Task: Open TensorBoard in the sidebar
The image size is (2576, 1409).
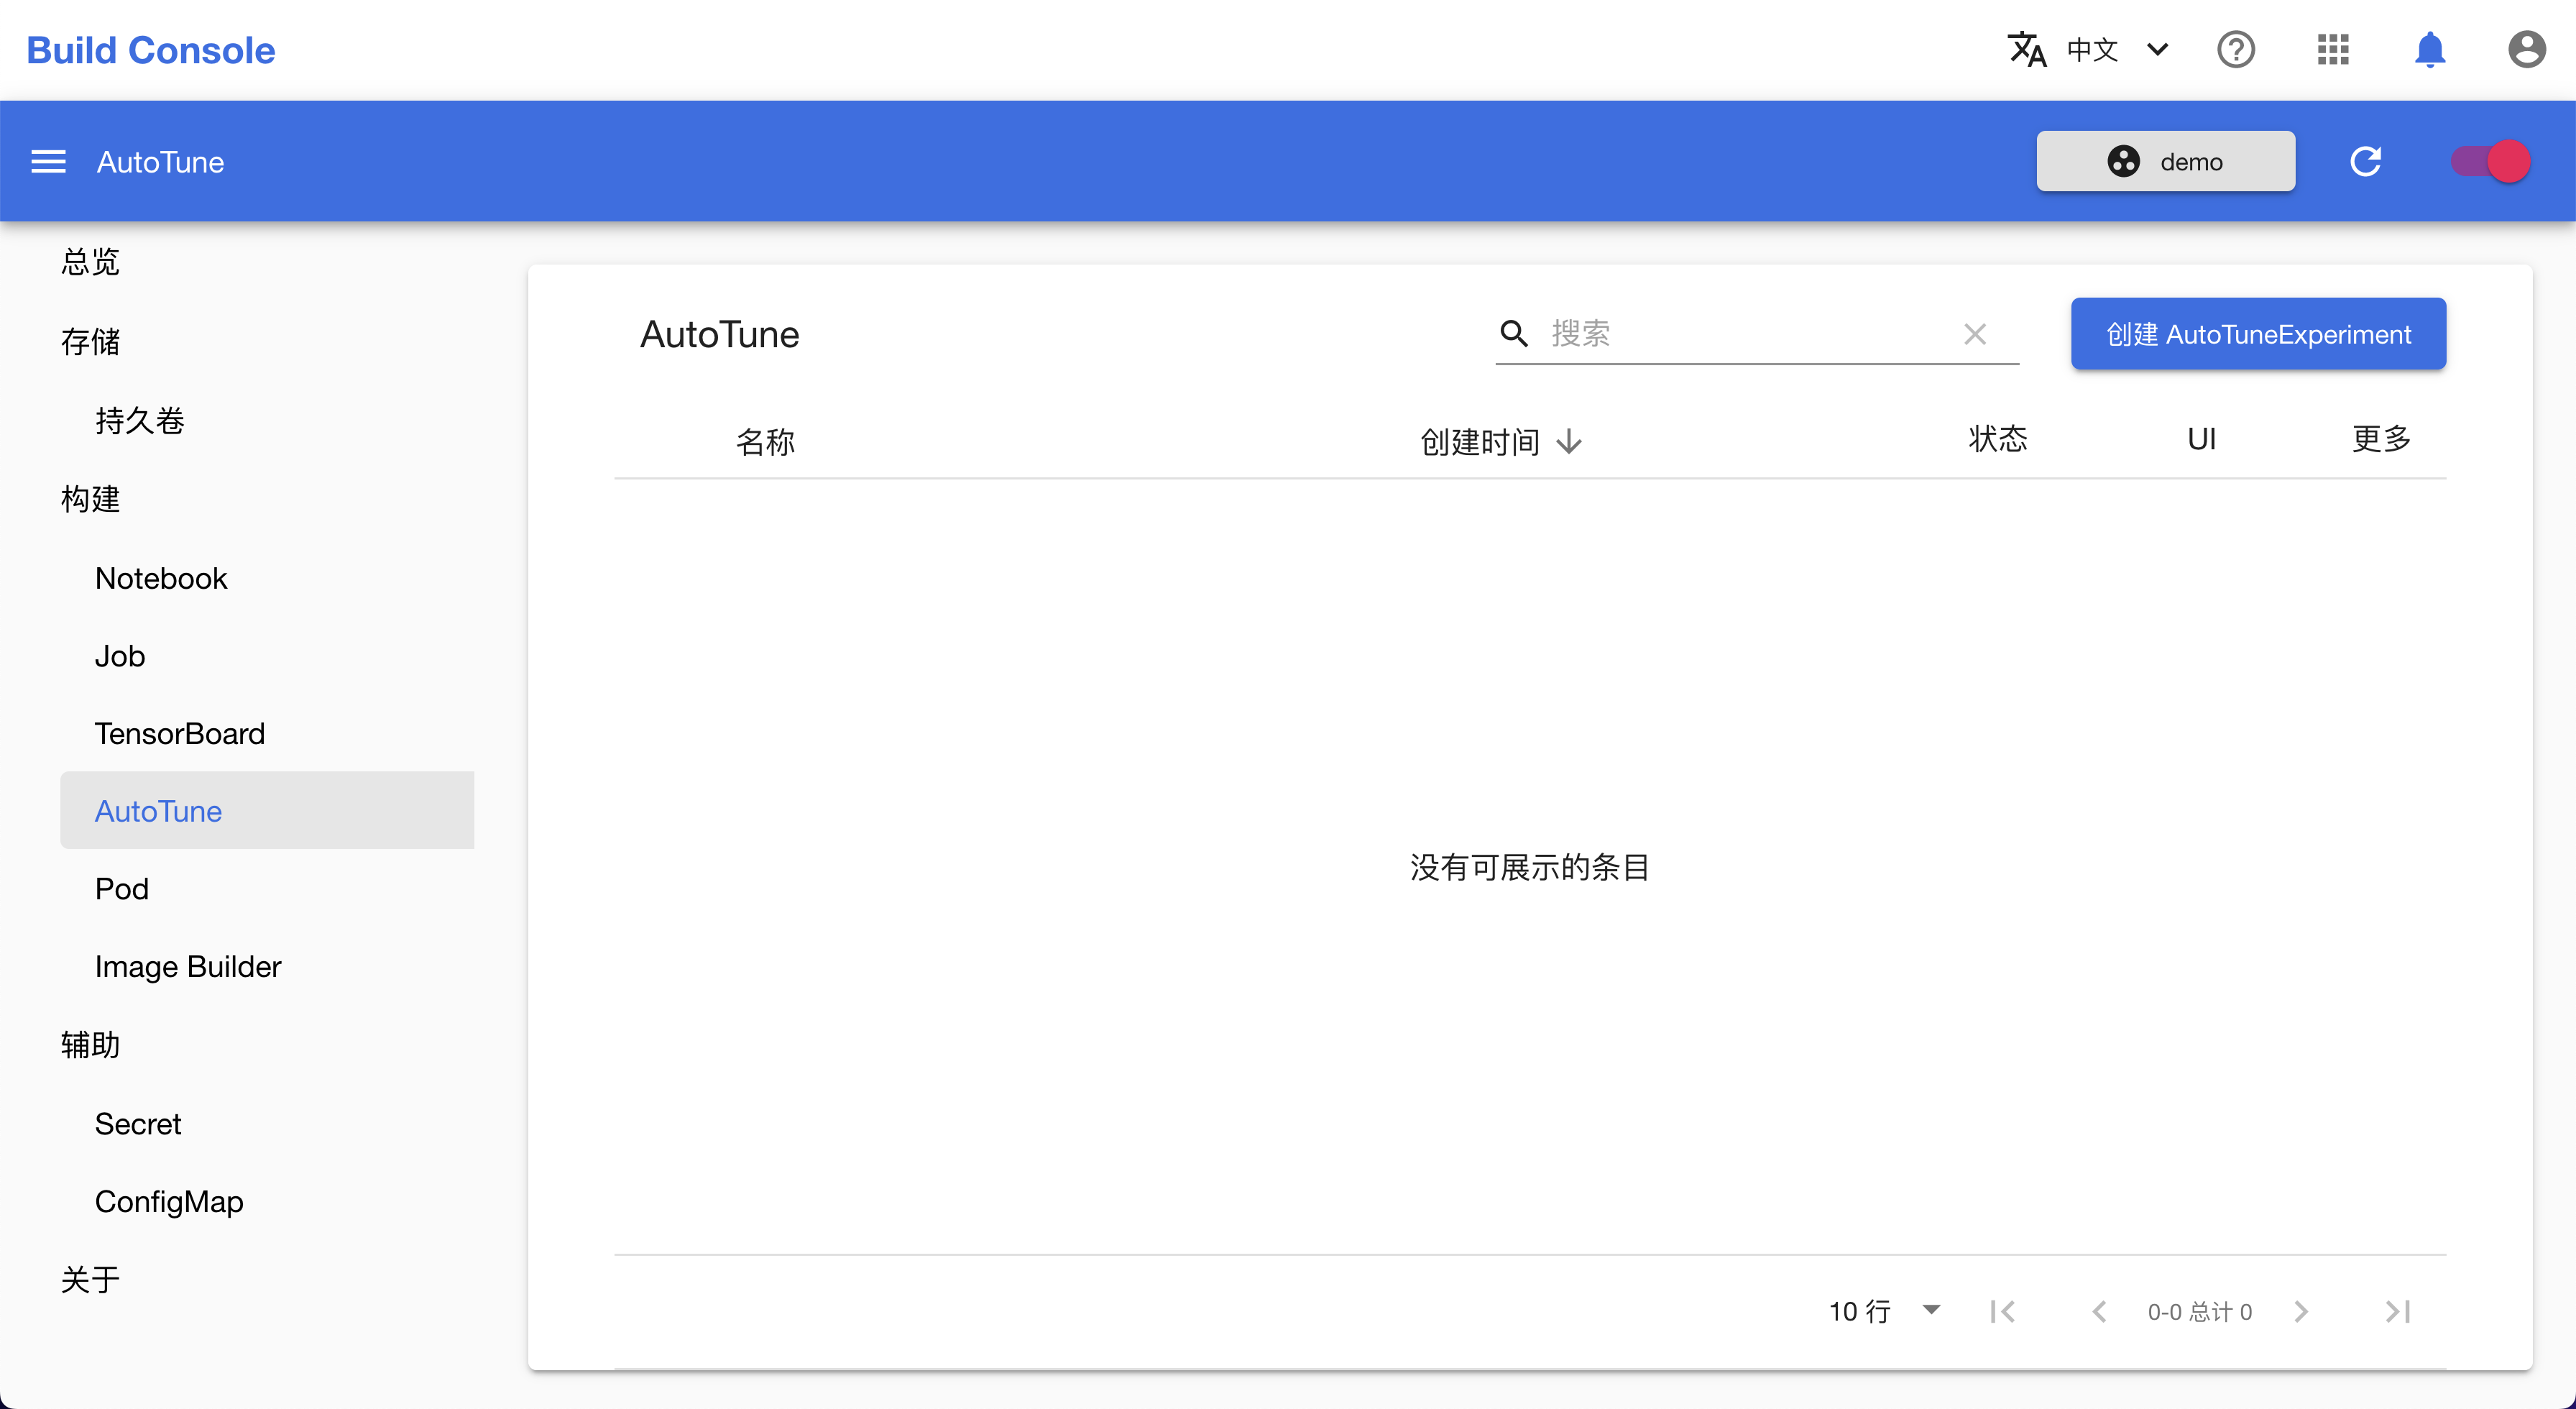Action: [x=180, y=734]
